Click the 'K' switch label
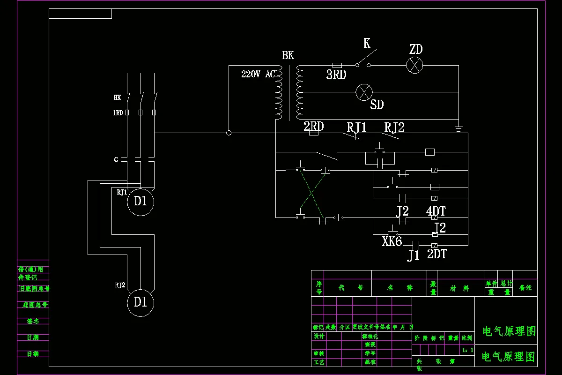The width and height of the screenshot is (562, 375). point(367,44)
